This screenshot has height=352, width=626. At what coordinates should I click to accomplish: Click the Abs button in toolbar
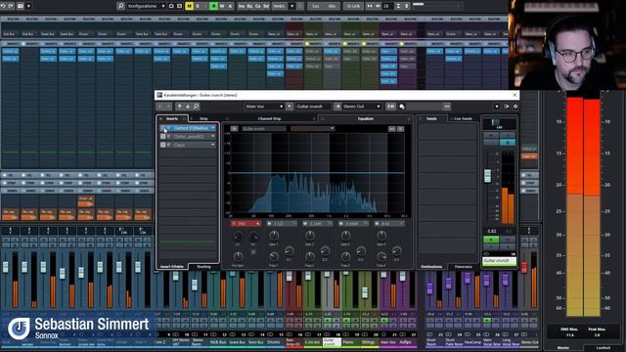(x=332, y=6)
